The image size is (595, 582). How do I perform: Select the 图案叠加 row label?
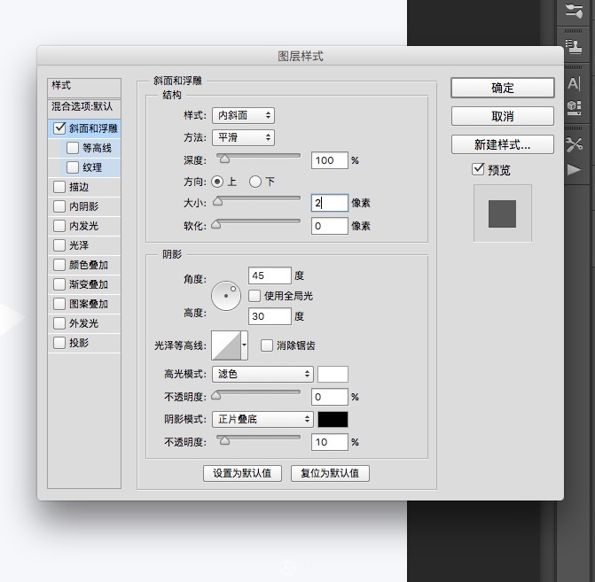coord(89,304)
